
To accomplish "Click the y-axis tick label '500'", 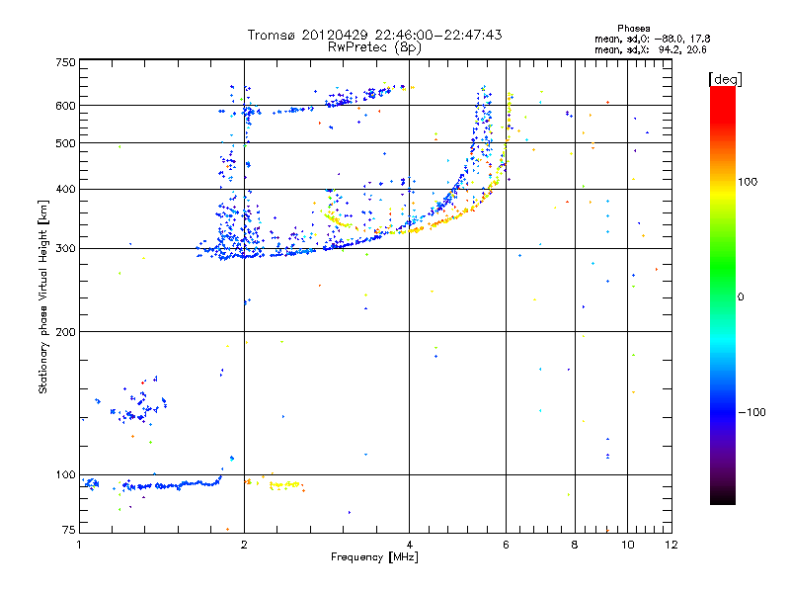I will (65, 143).
